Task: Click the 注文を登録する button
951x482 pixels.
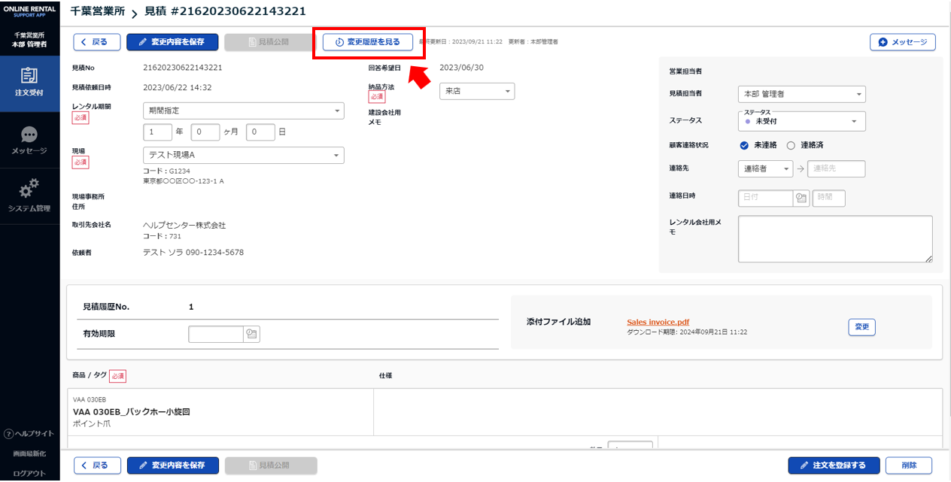Action: [833, 465]
